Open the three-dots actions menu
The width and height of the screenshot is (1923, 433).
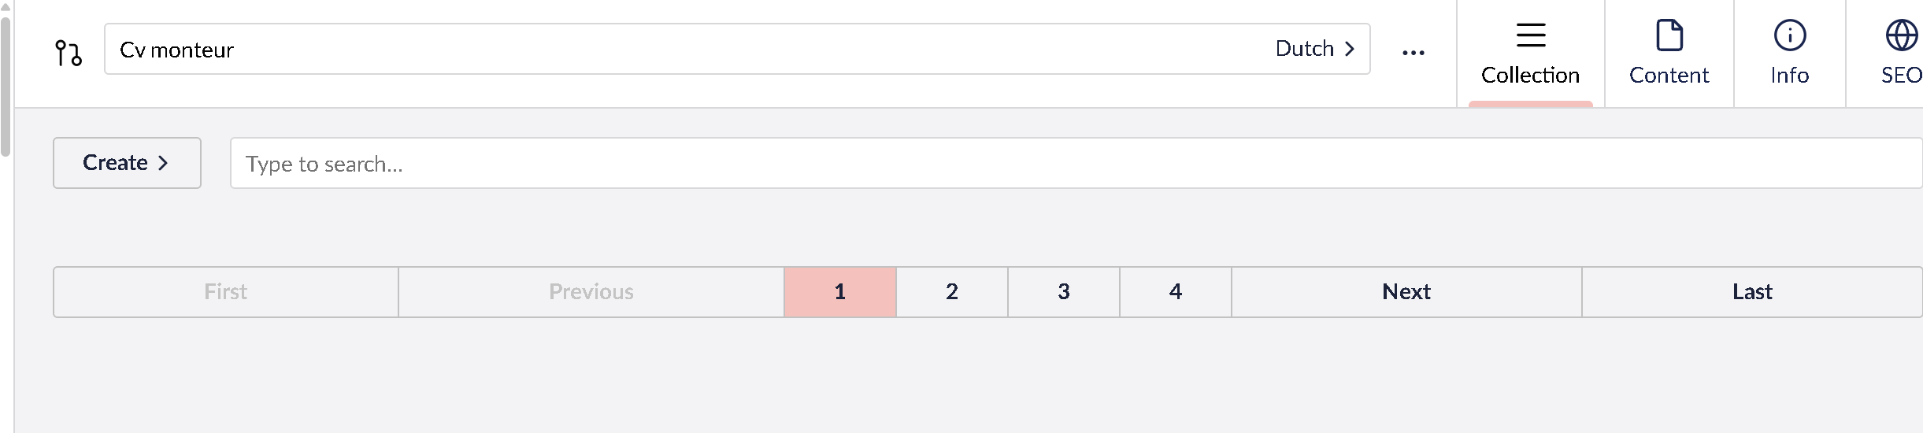click(1413, 53)
